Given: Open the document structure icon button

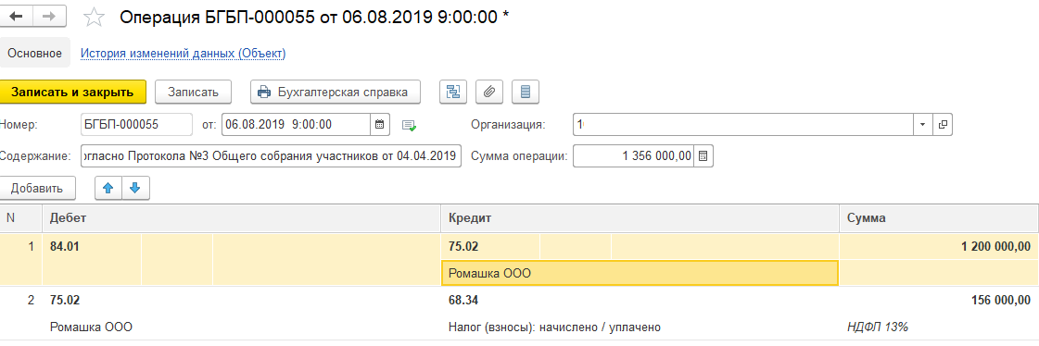Looking at the screenshot, I should coord(453,92).
